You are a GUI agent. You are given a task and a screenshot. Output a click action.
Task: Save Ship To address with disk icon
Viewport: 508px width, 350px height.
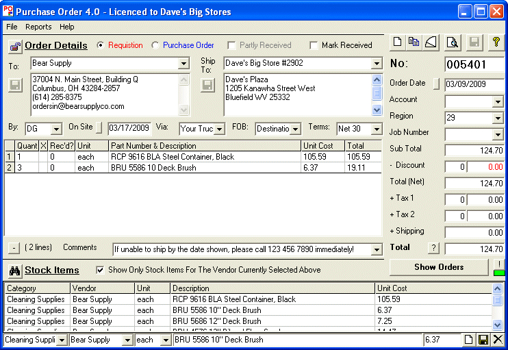pos(207,85)
